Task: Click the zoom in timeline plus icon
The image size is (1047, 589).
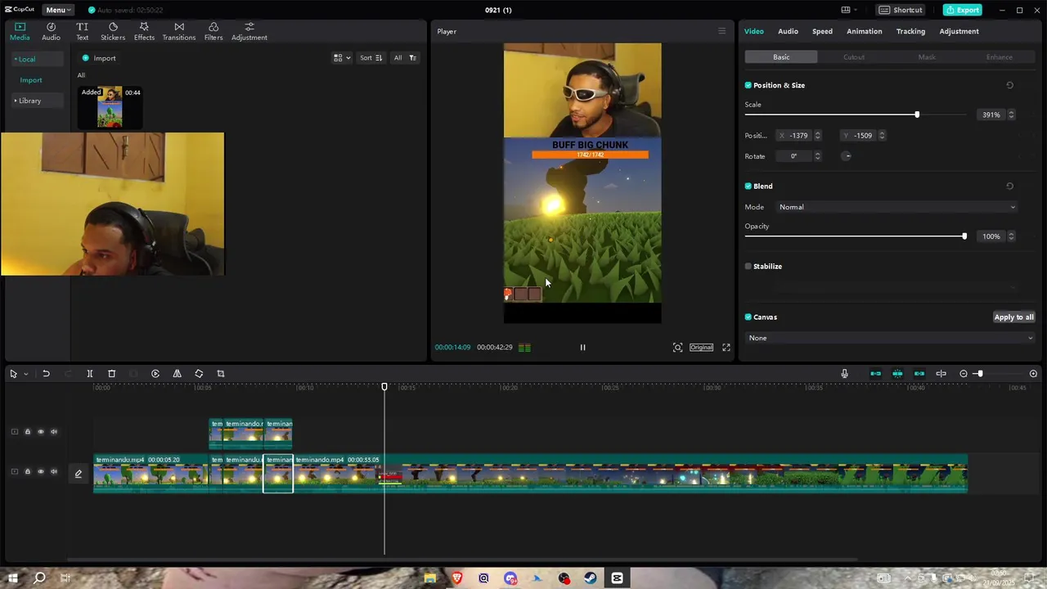Action: coord(1033,374)
